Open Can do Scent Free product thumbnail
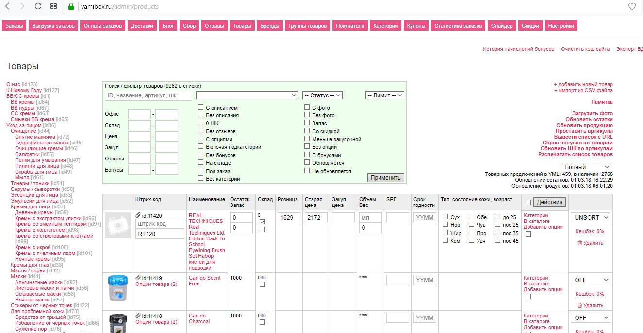The height and width of the screenshot is (333, 643). [x=118, y=287]
